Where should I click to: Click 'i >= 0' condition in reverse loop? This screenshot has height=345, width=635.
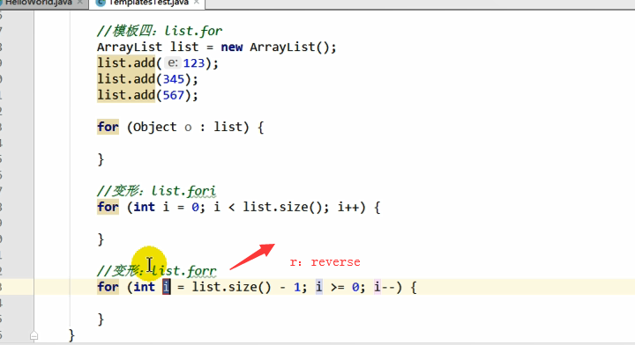point(337,287)
